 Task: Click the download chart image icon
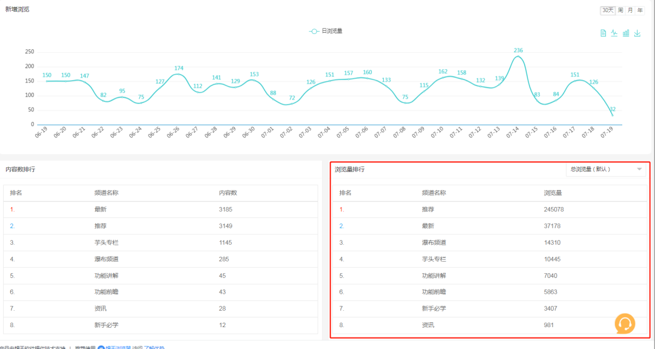tap(637, 33)
